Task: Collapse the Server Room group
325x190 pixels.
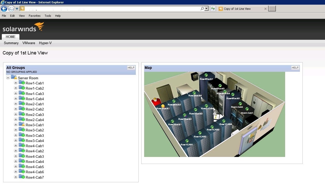Action: coord(8,78)
